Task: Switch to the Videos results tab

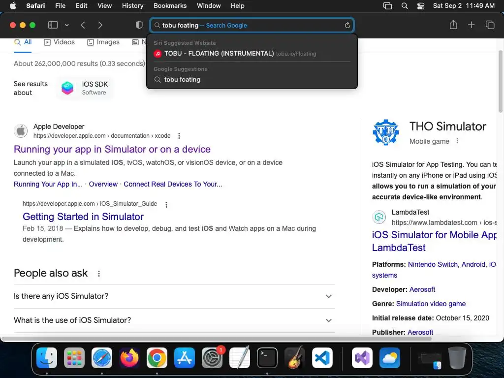Action: click(59, 42)
